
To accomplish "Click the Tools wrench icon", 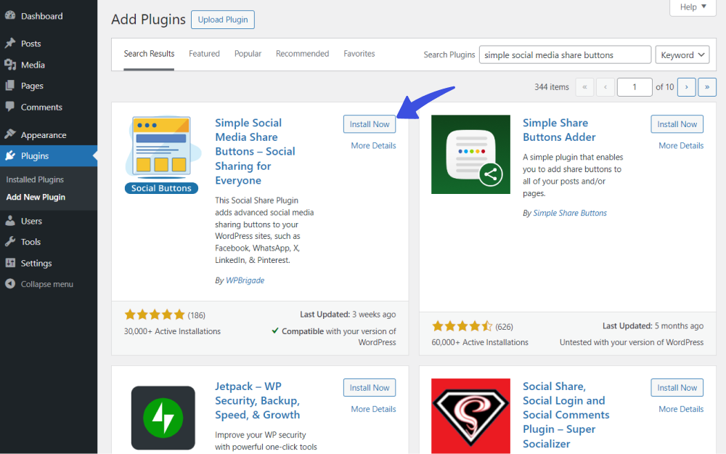I will point(9,242).
